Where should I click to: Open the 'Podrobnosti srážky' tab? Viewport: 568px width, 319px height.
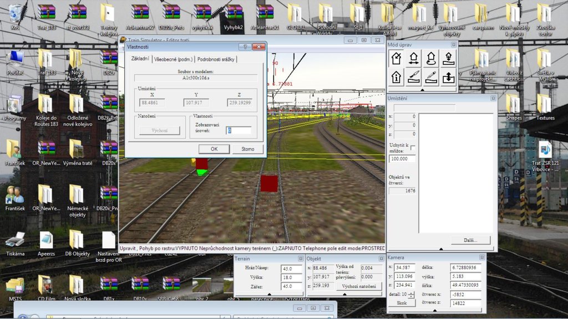(216, 59)
